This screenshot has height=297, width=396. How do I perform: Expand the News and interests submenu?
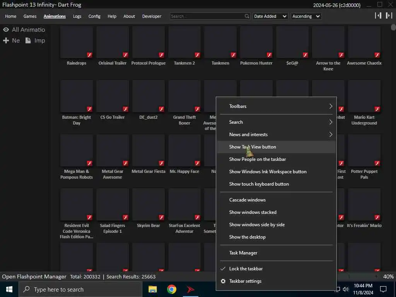coord(276,135)
